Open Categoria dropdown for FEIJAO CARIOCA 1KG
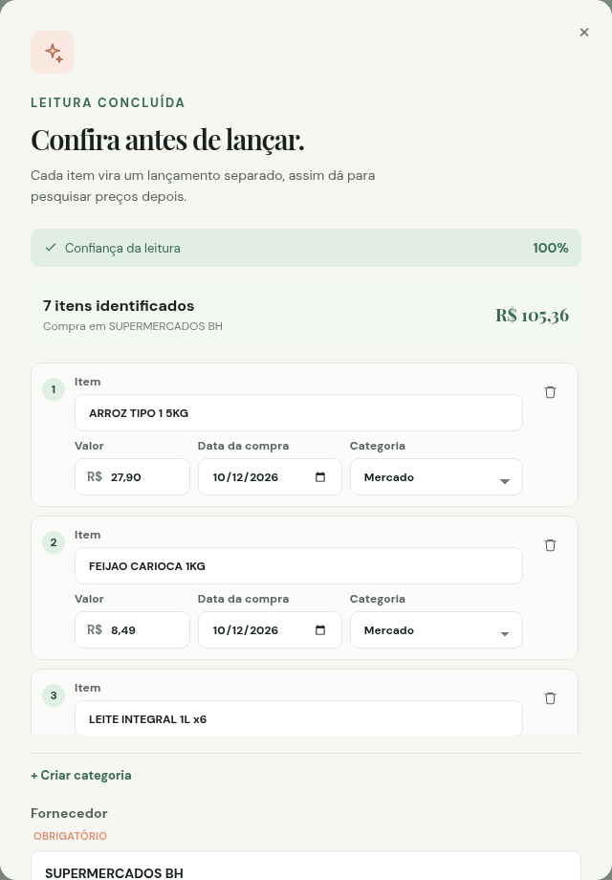This screenshot has width=612, height=880. point(436,630)
